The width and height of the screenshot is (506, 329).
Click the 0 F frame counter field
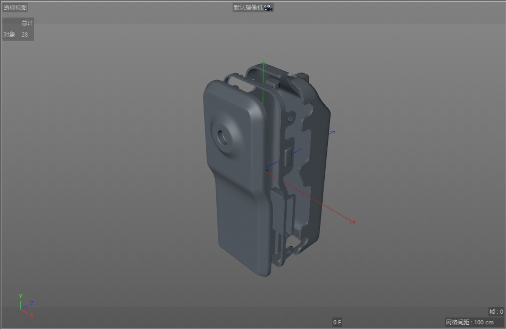click(x=337, y=321)
